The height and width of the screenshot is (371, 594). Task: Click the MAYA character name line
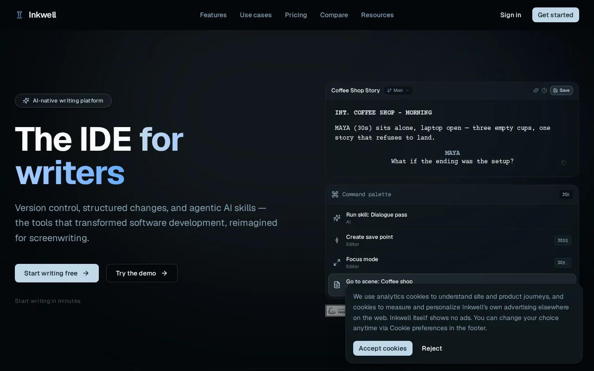pos(452,153)
